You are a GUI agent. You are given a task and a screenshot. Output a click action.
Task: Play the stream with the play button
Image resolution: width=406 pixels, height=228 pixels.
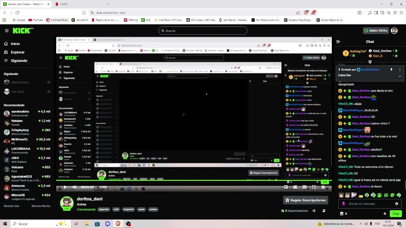pyautogui.click(x=65, y=187)
